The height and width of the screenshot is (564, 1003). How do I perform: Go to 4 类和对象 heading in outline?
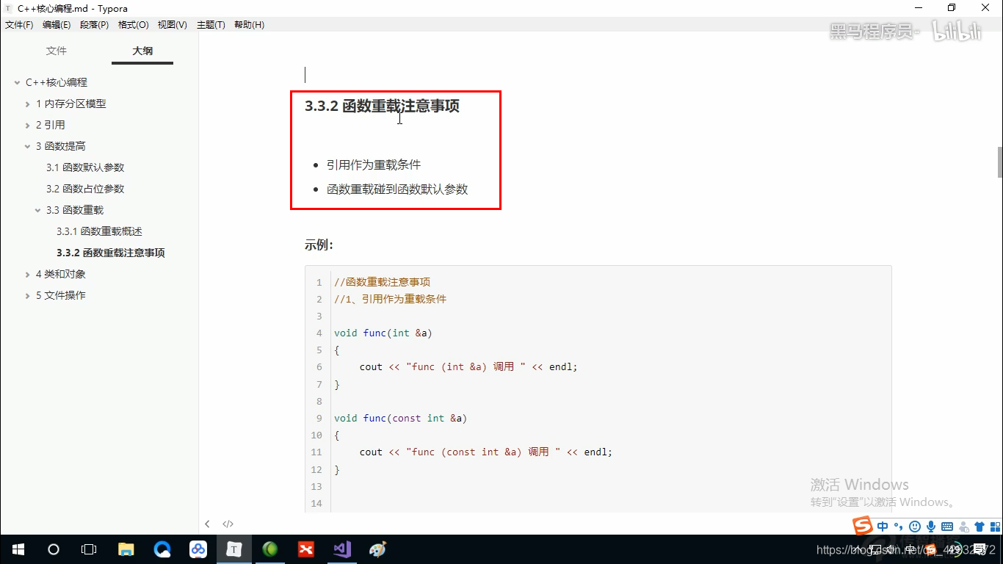tap(61, 274)
